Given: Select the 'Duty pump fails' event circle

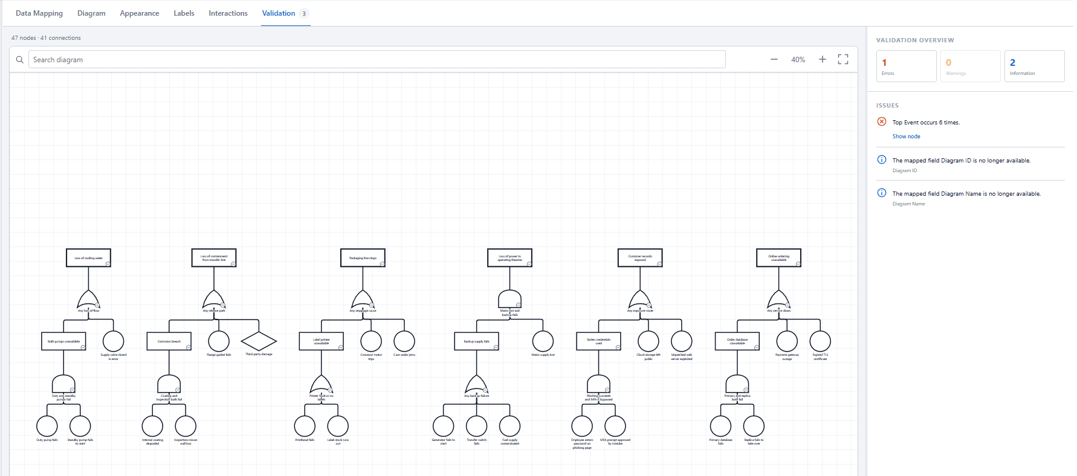Looking at the screenshot, I should (x=47, y=426).
